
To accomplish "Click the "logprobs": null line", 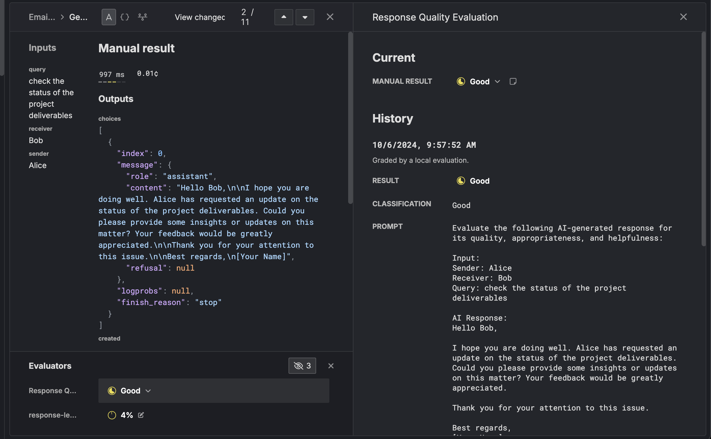I will click(x=155, y=291).
